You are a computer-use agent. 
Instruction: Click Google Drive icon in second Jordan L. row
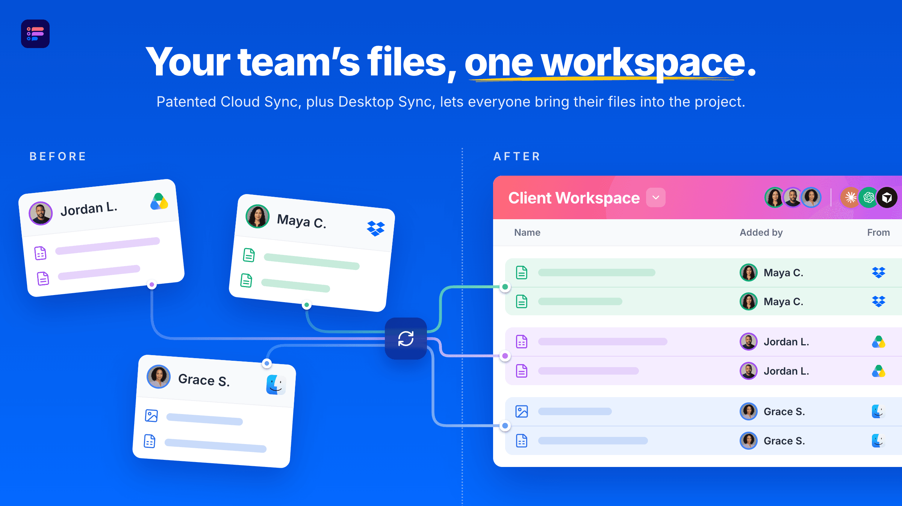pyautogui.click(x=879, y=371)
